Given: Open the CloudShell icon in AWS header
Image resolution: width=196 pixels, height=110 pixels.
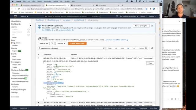Looking at the screenshot, I should (117, 16).
